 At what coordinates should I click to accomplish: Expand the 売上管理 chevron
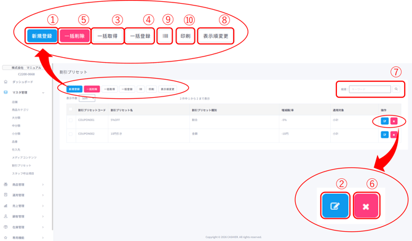point(43,206)
